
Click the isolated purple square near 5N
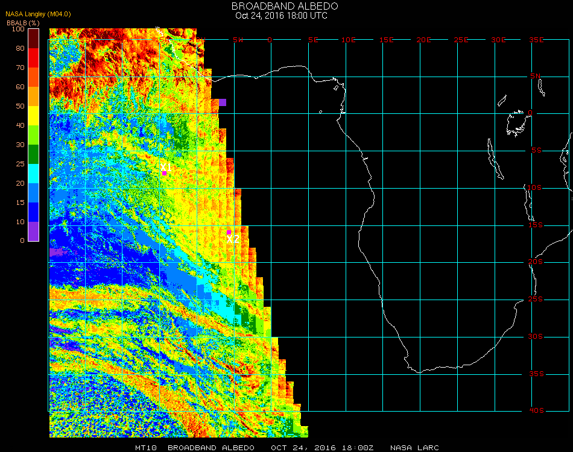coord(223,102)
